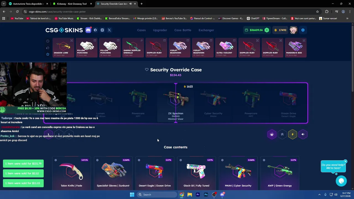Click the browser address bar URL
Screen dimensions: 354x199
[57, 12]
